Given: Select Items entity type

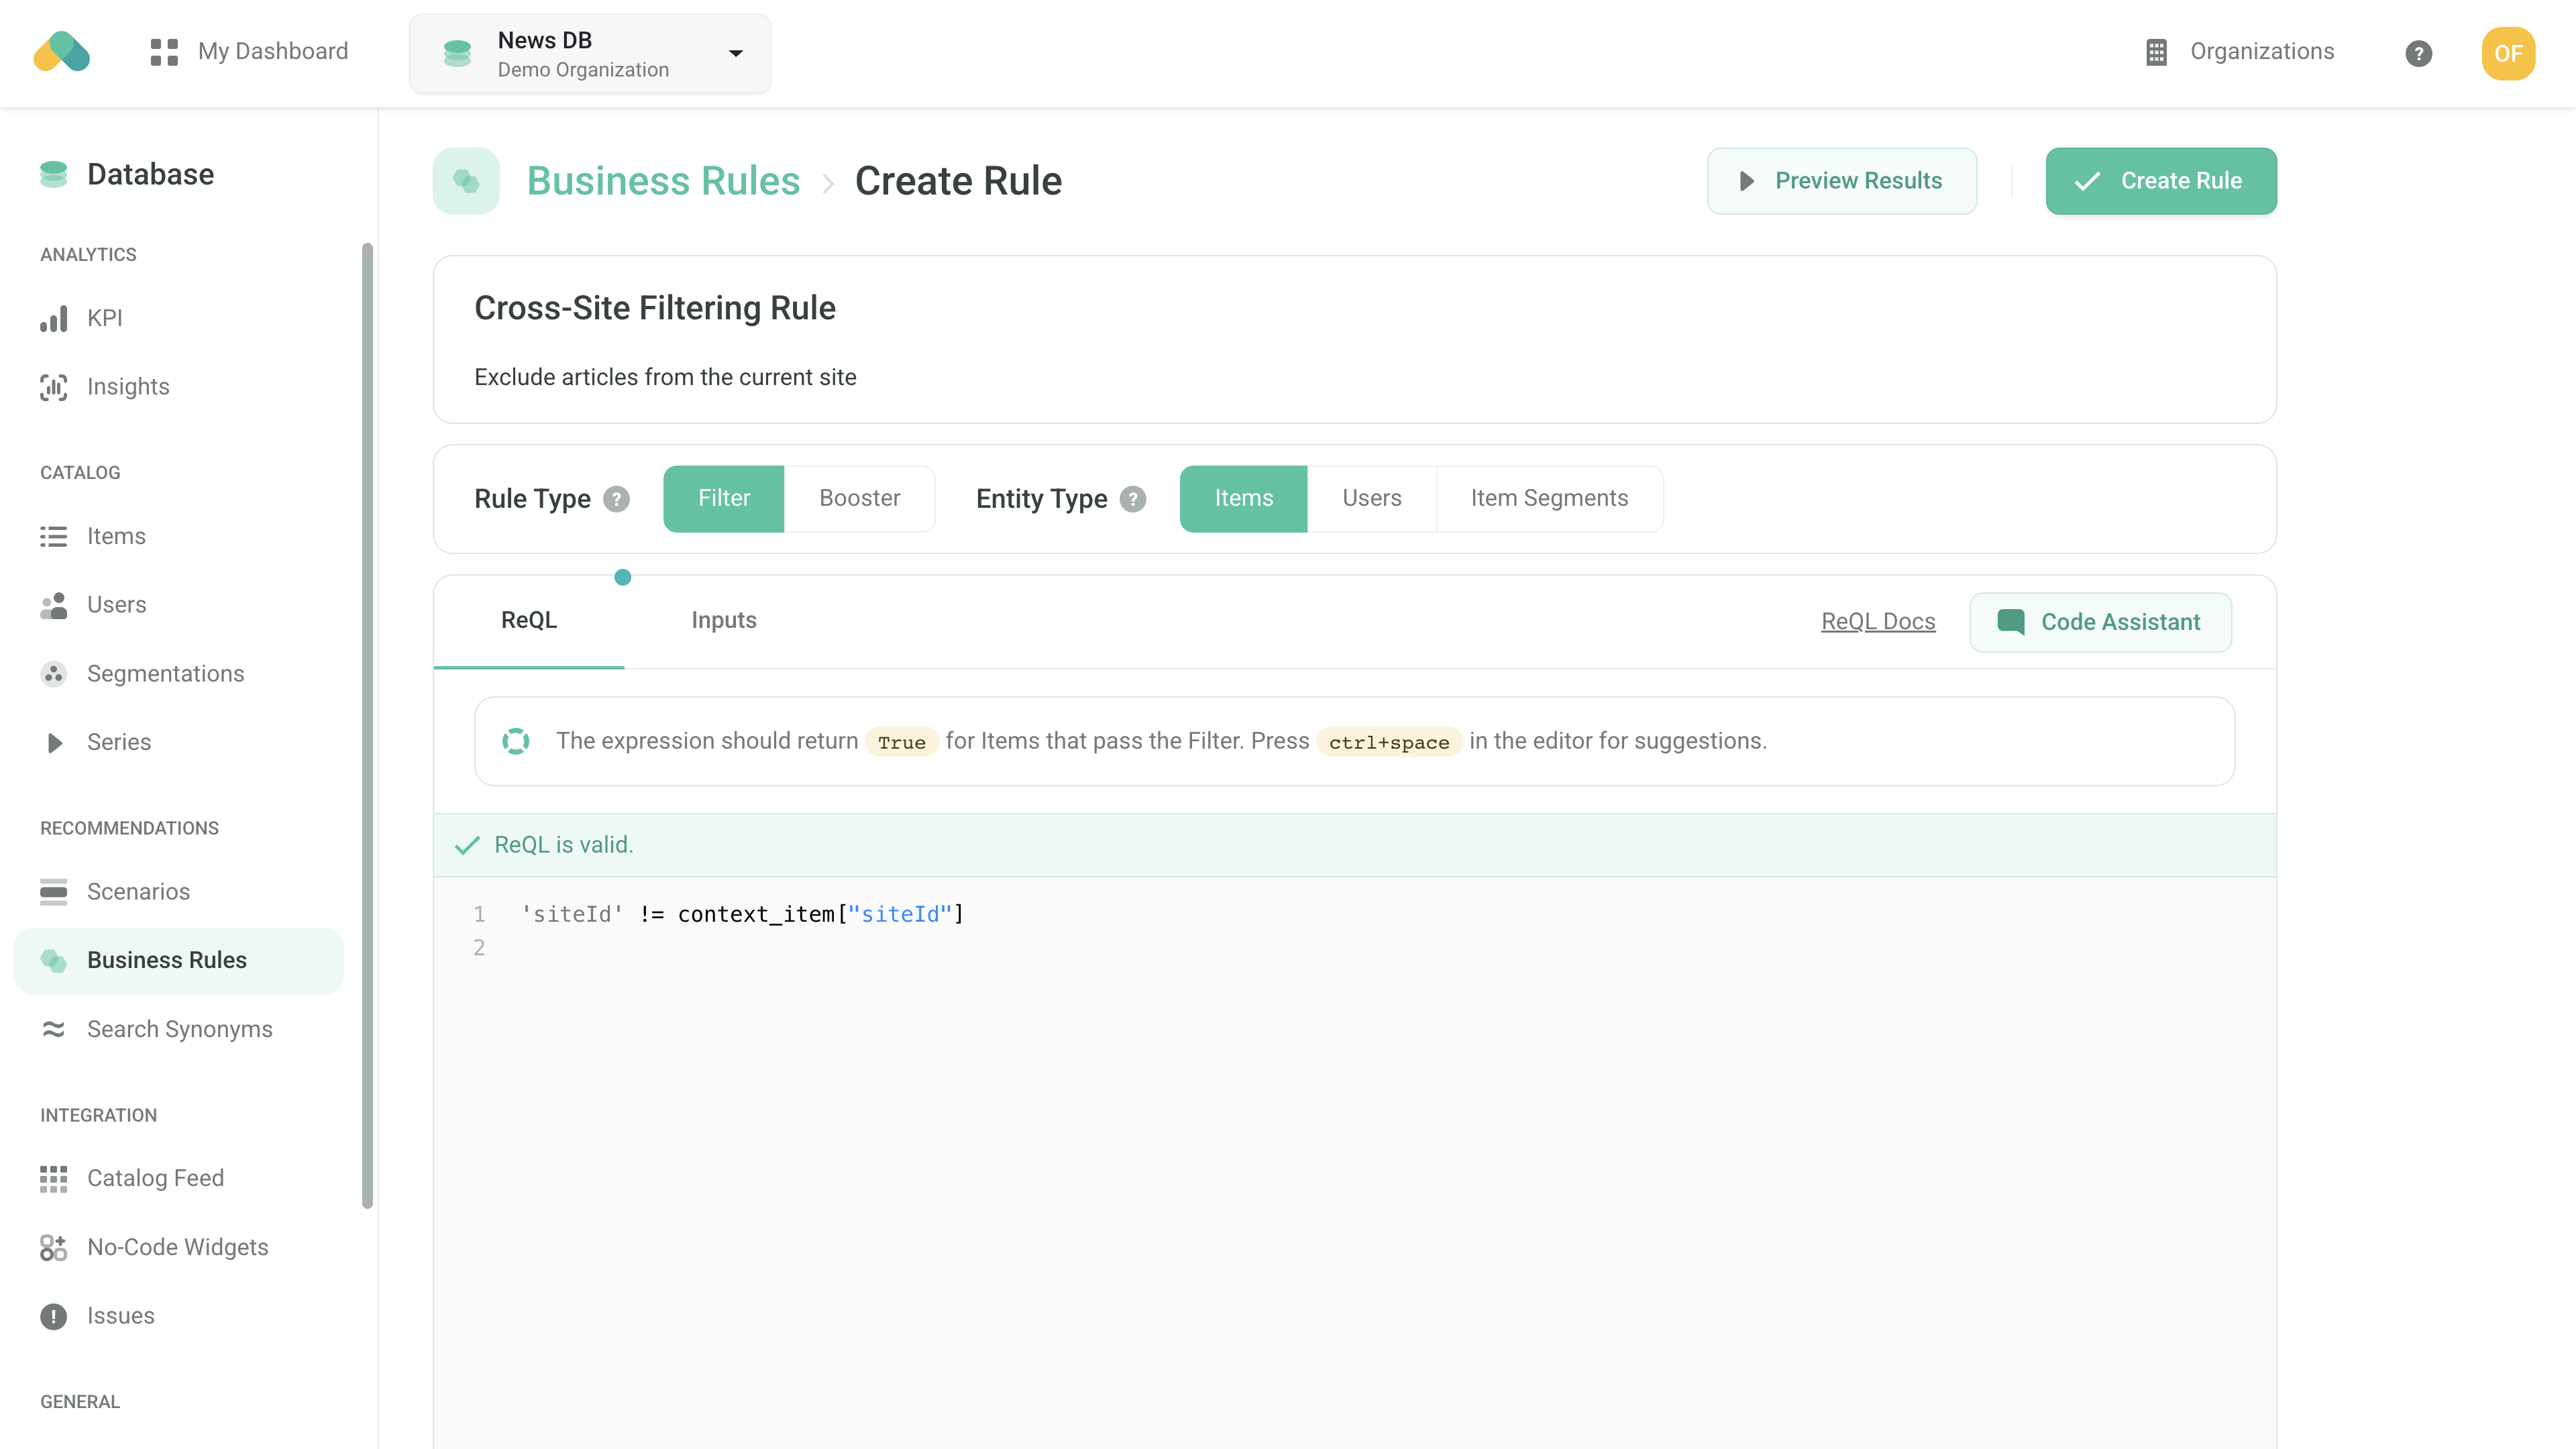Looking at the screenshot, I should coord(1244,499).
